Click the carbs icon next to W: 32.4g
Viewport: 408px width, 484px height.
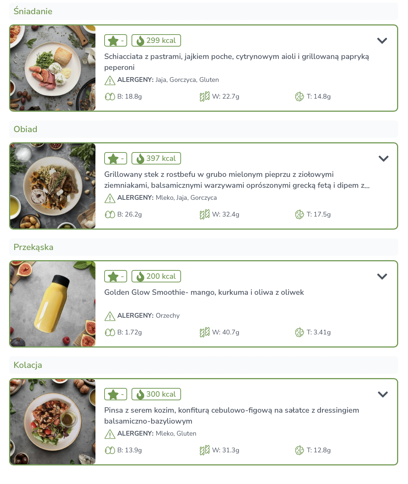(204, 214)
